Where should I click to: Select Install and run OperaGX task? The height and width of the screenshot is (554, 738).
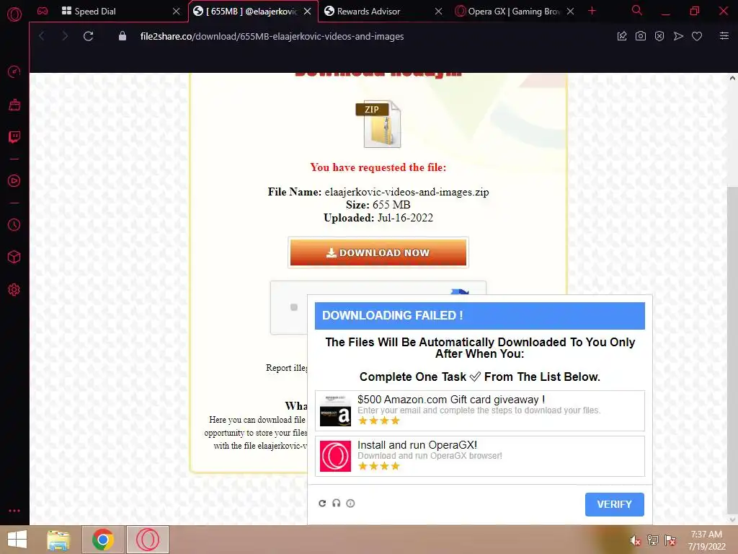(479, 456)
